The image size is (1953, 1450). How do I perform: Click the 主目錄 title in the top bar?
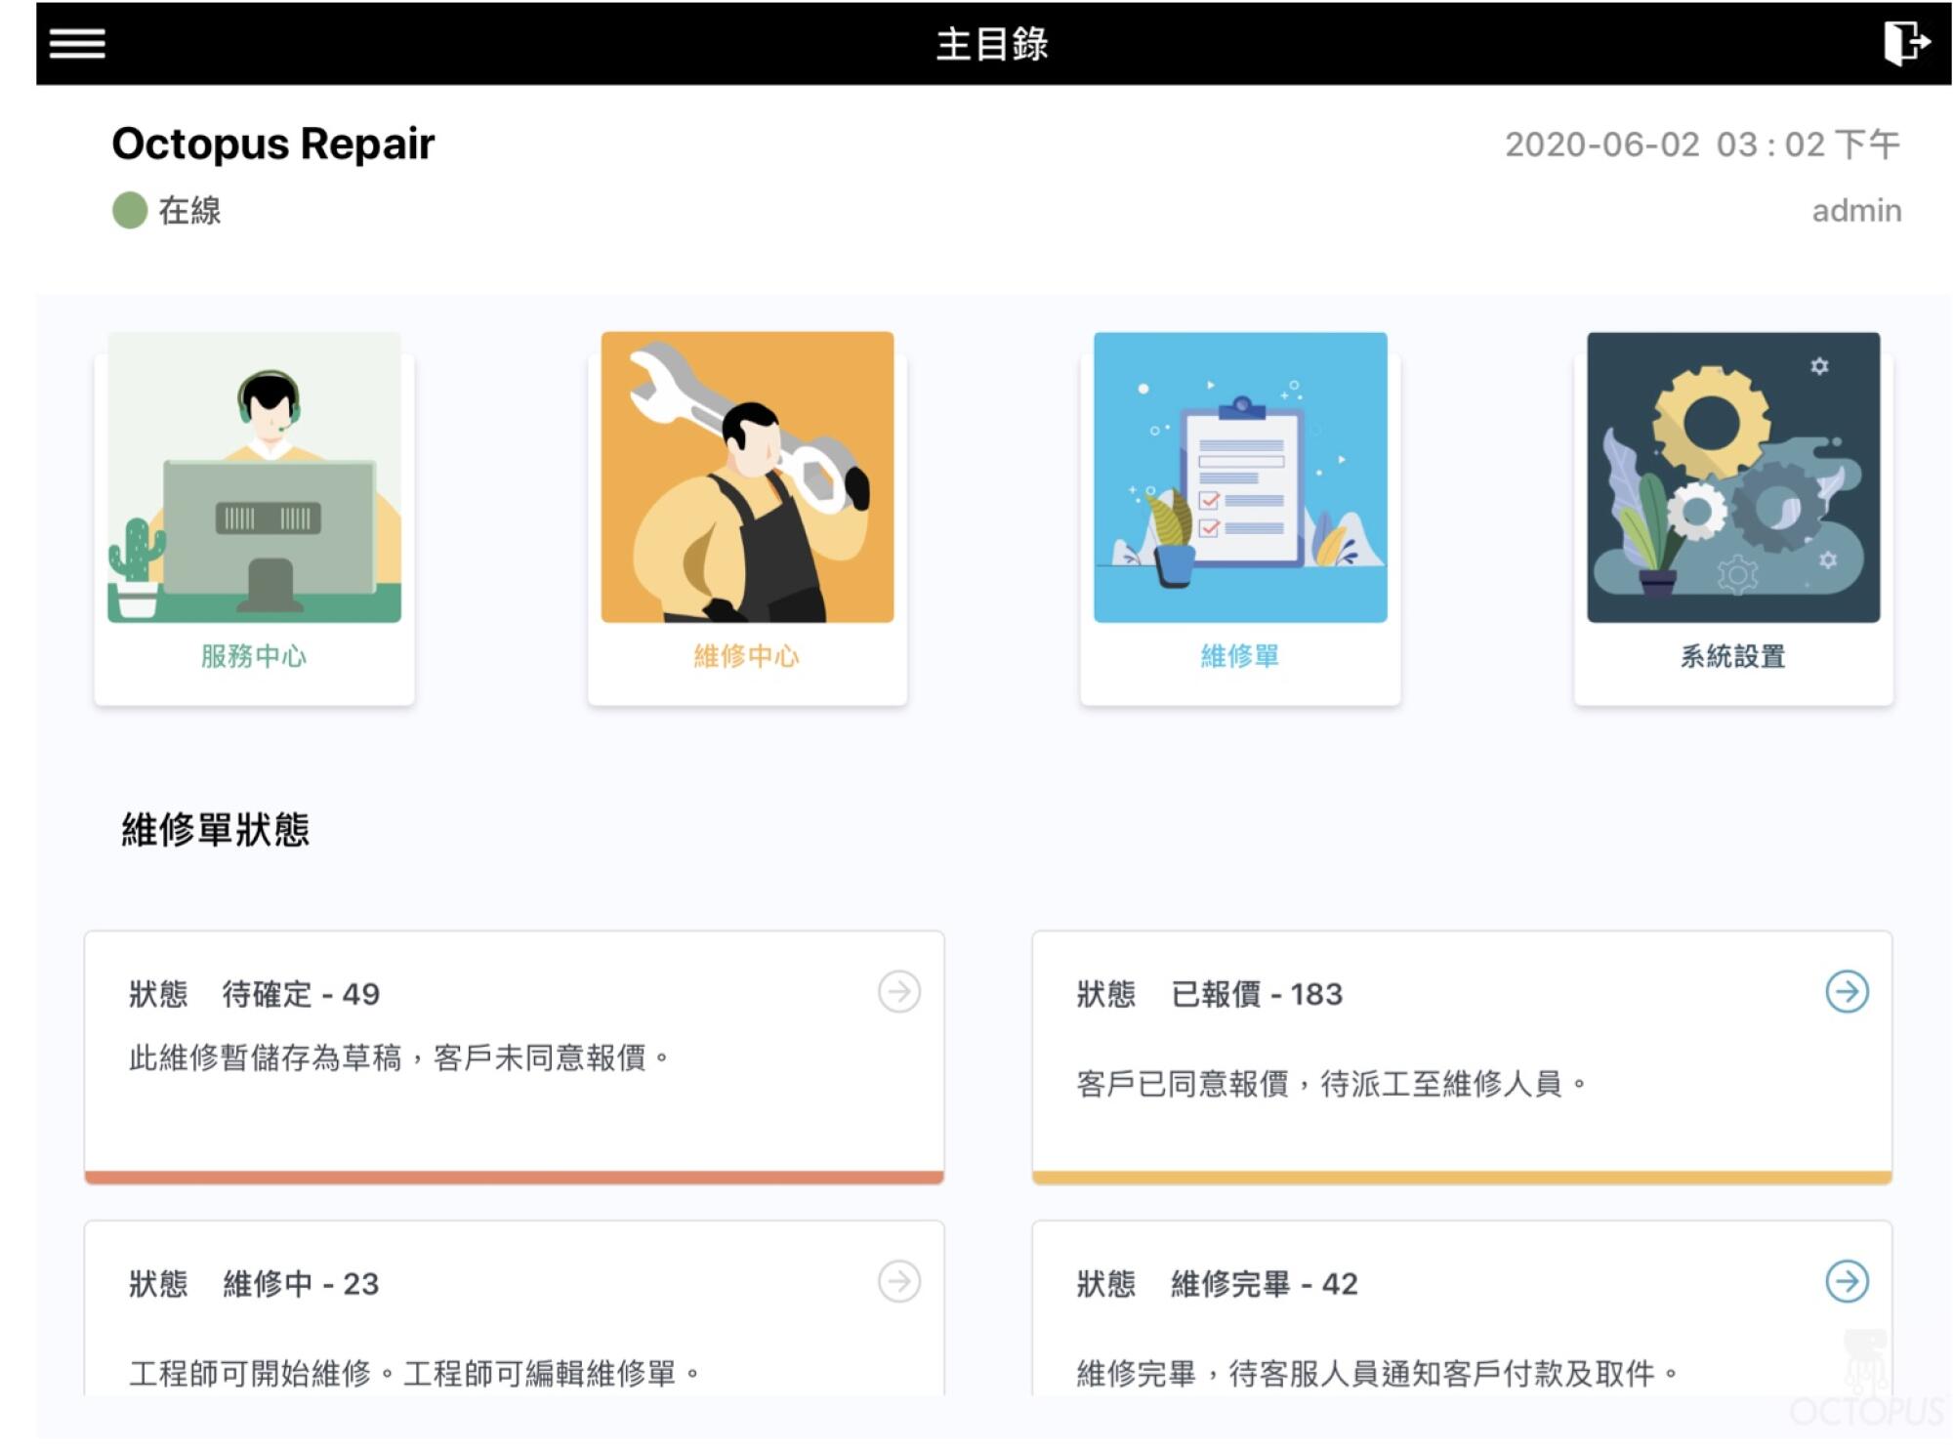click(992, 44)
